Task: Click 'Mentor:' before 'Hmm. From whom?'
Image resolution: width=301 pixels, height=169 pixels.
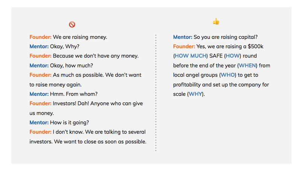Action: click(39, 94)
